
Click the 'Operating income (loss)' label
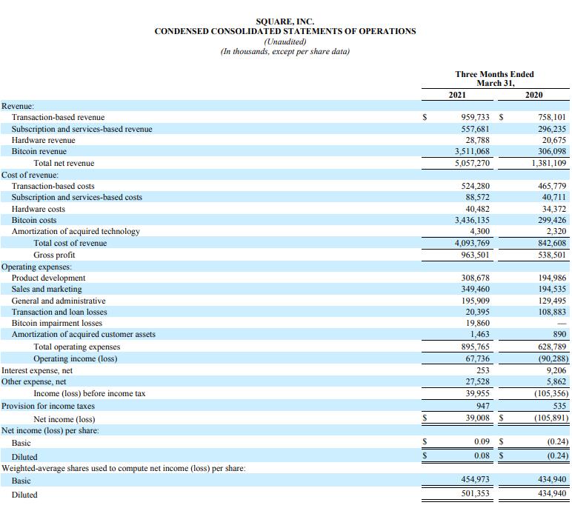click(x=75, y=359)
